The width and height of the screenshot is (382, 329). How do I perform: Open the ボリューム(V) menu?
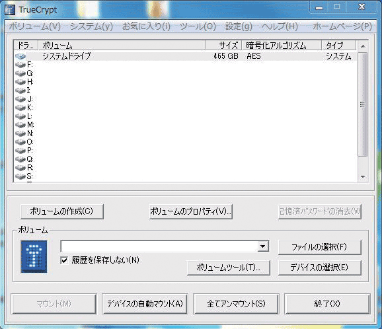(x=35, y=26)
